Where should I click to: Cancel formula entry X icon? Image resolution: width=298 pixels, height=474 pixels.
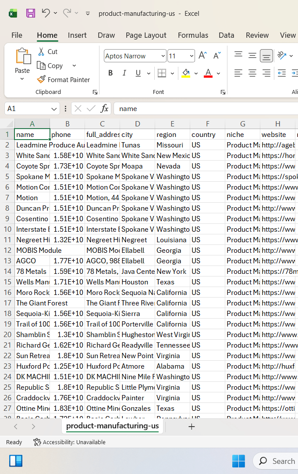click(x=78, y=108)
